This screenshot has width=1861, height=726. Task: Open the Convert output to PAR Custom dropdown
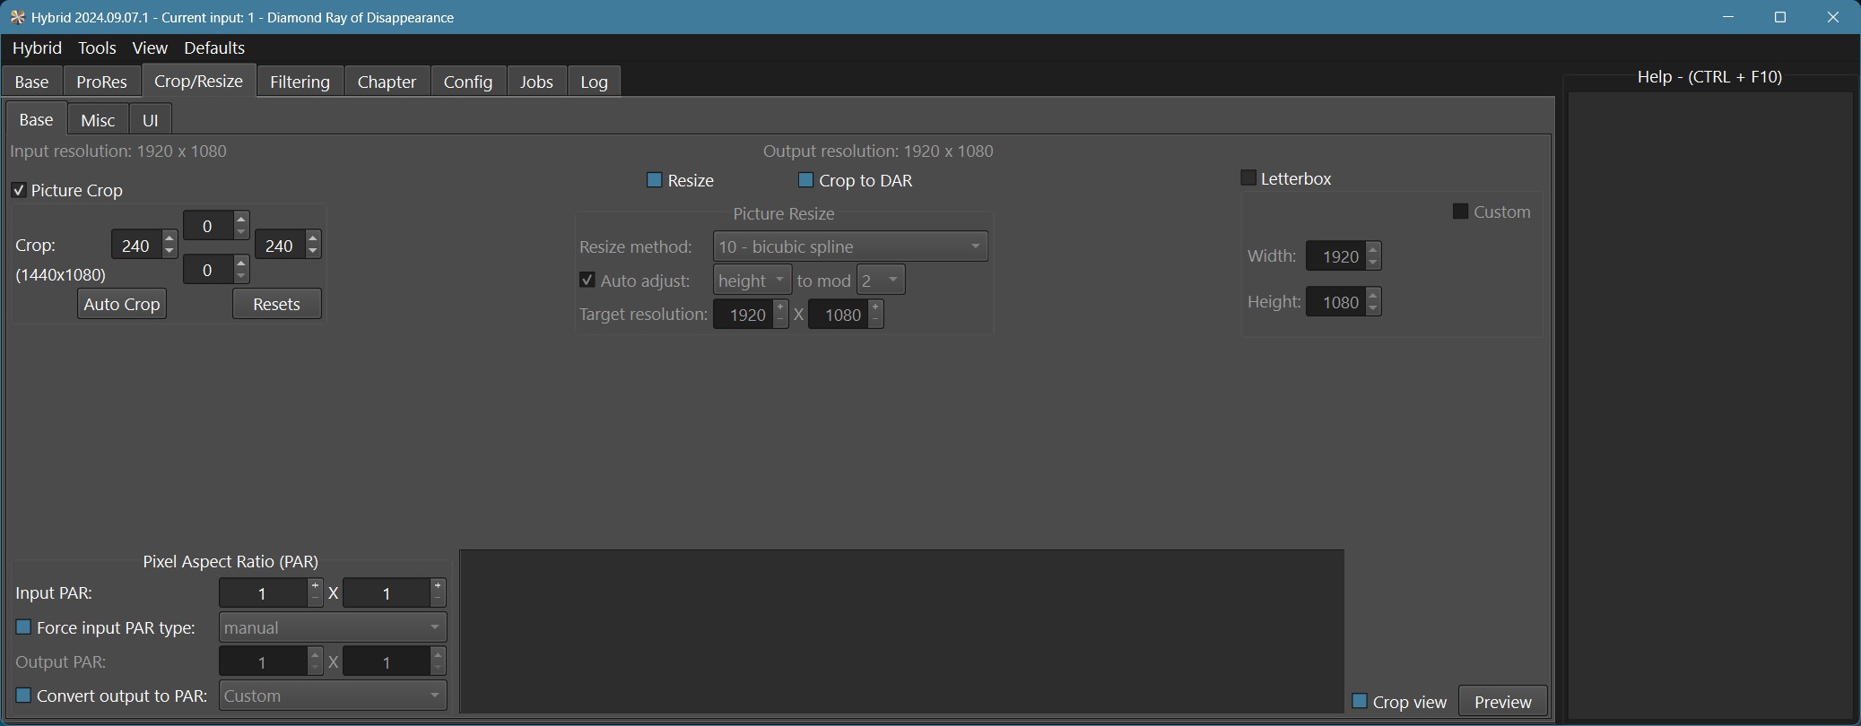[x=333, y=696]
